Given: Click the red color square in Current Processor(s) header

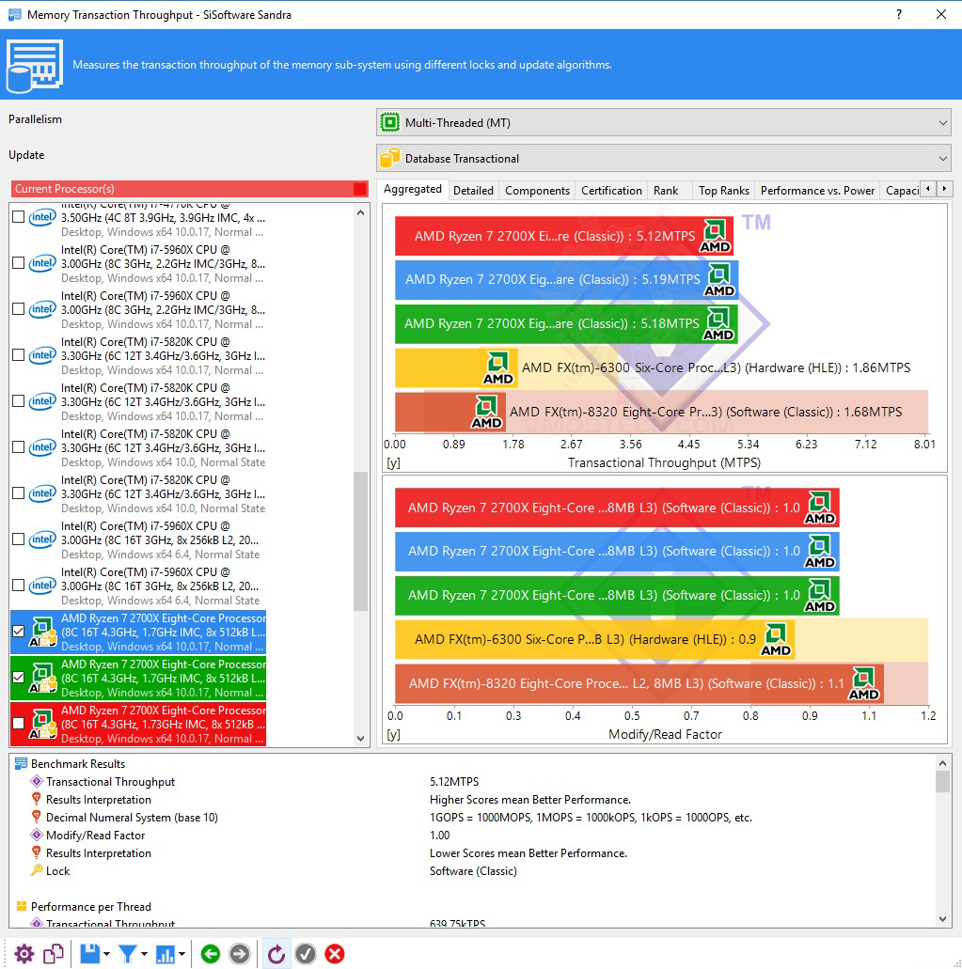Looking at the screenshot, I should pyautogui.click(x=360, y=189).
